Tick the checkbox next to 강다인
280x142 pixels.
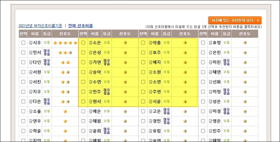tap(23, 62)
